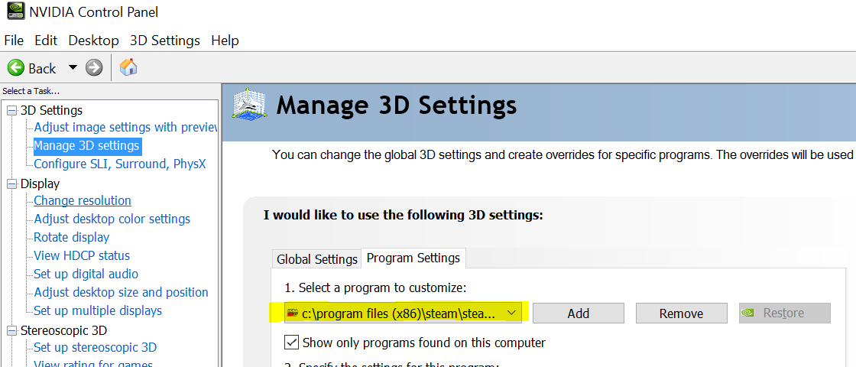Viewport: 856px width, 367px height.
Task: Select Adjust desktop color settings
Action: pyautogui.click(x=112, y=219)
